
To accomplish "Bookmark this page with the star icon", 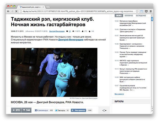I will coord(137,11).
